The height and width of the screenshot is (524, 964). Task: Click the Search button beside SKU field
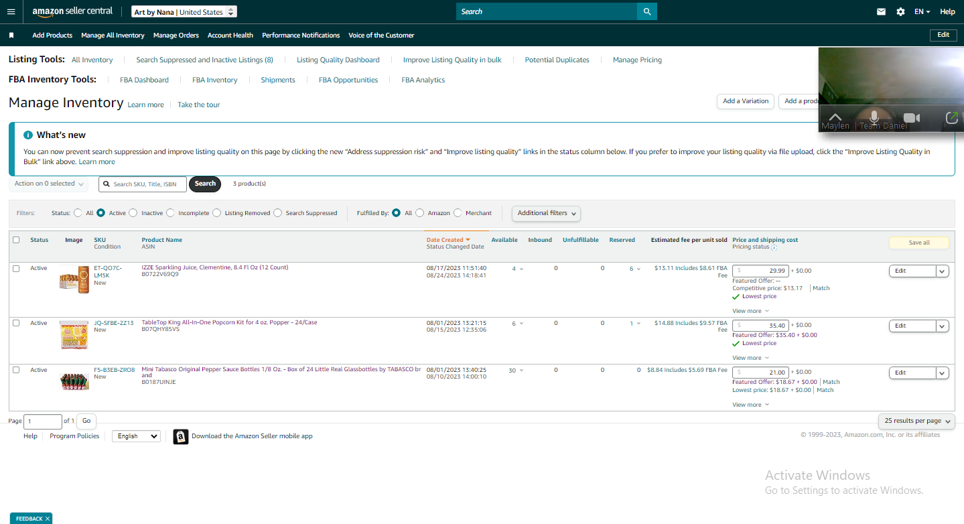(x=205, y=184)
